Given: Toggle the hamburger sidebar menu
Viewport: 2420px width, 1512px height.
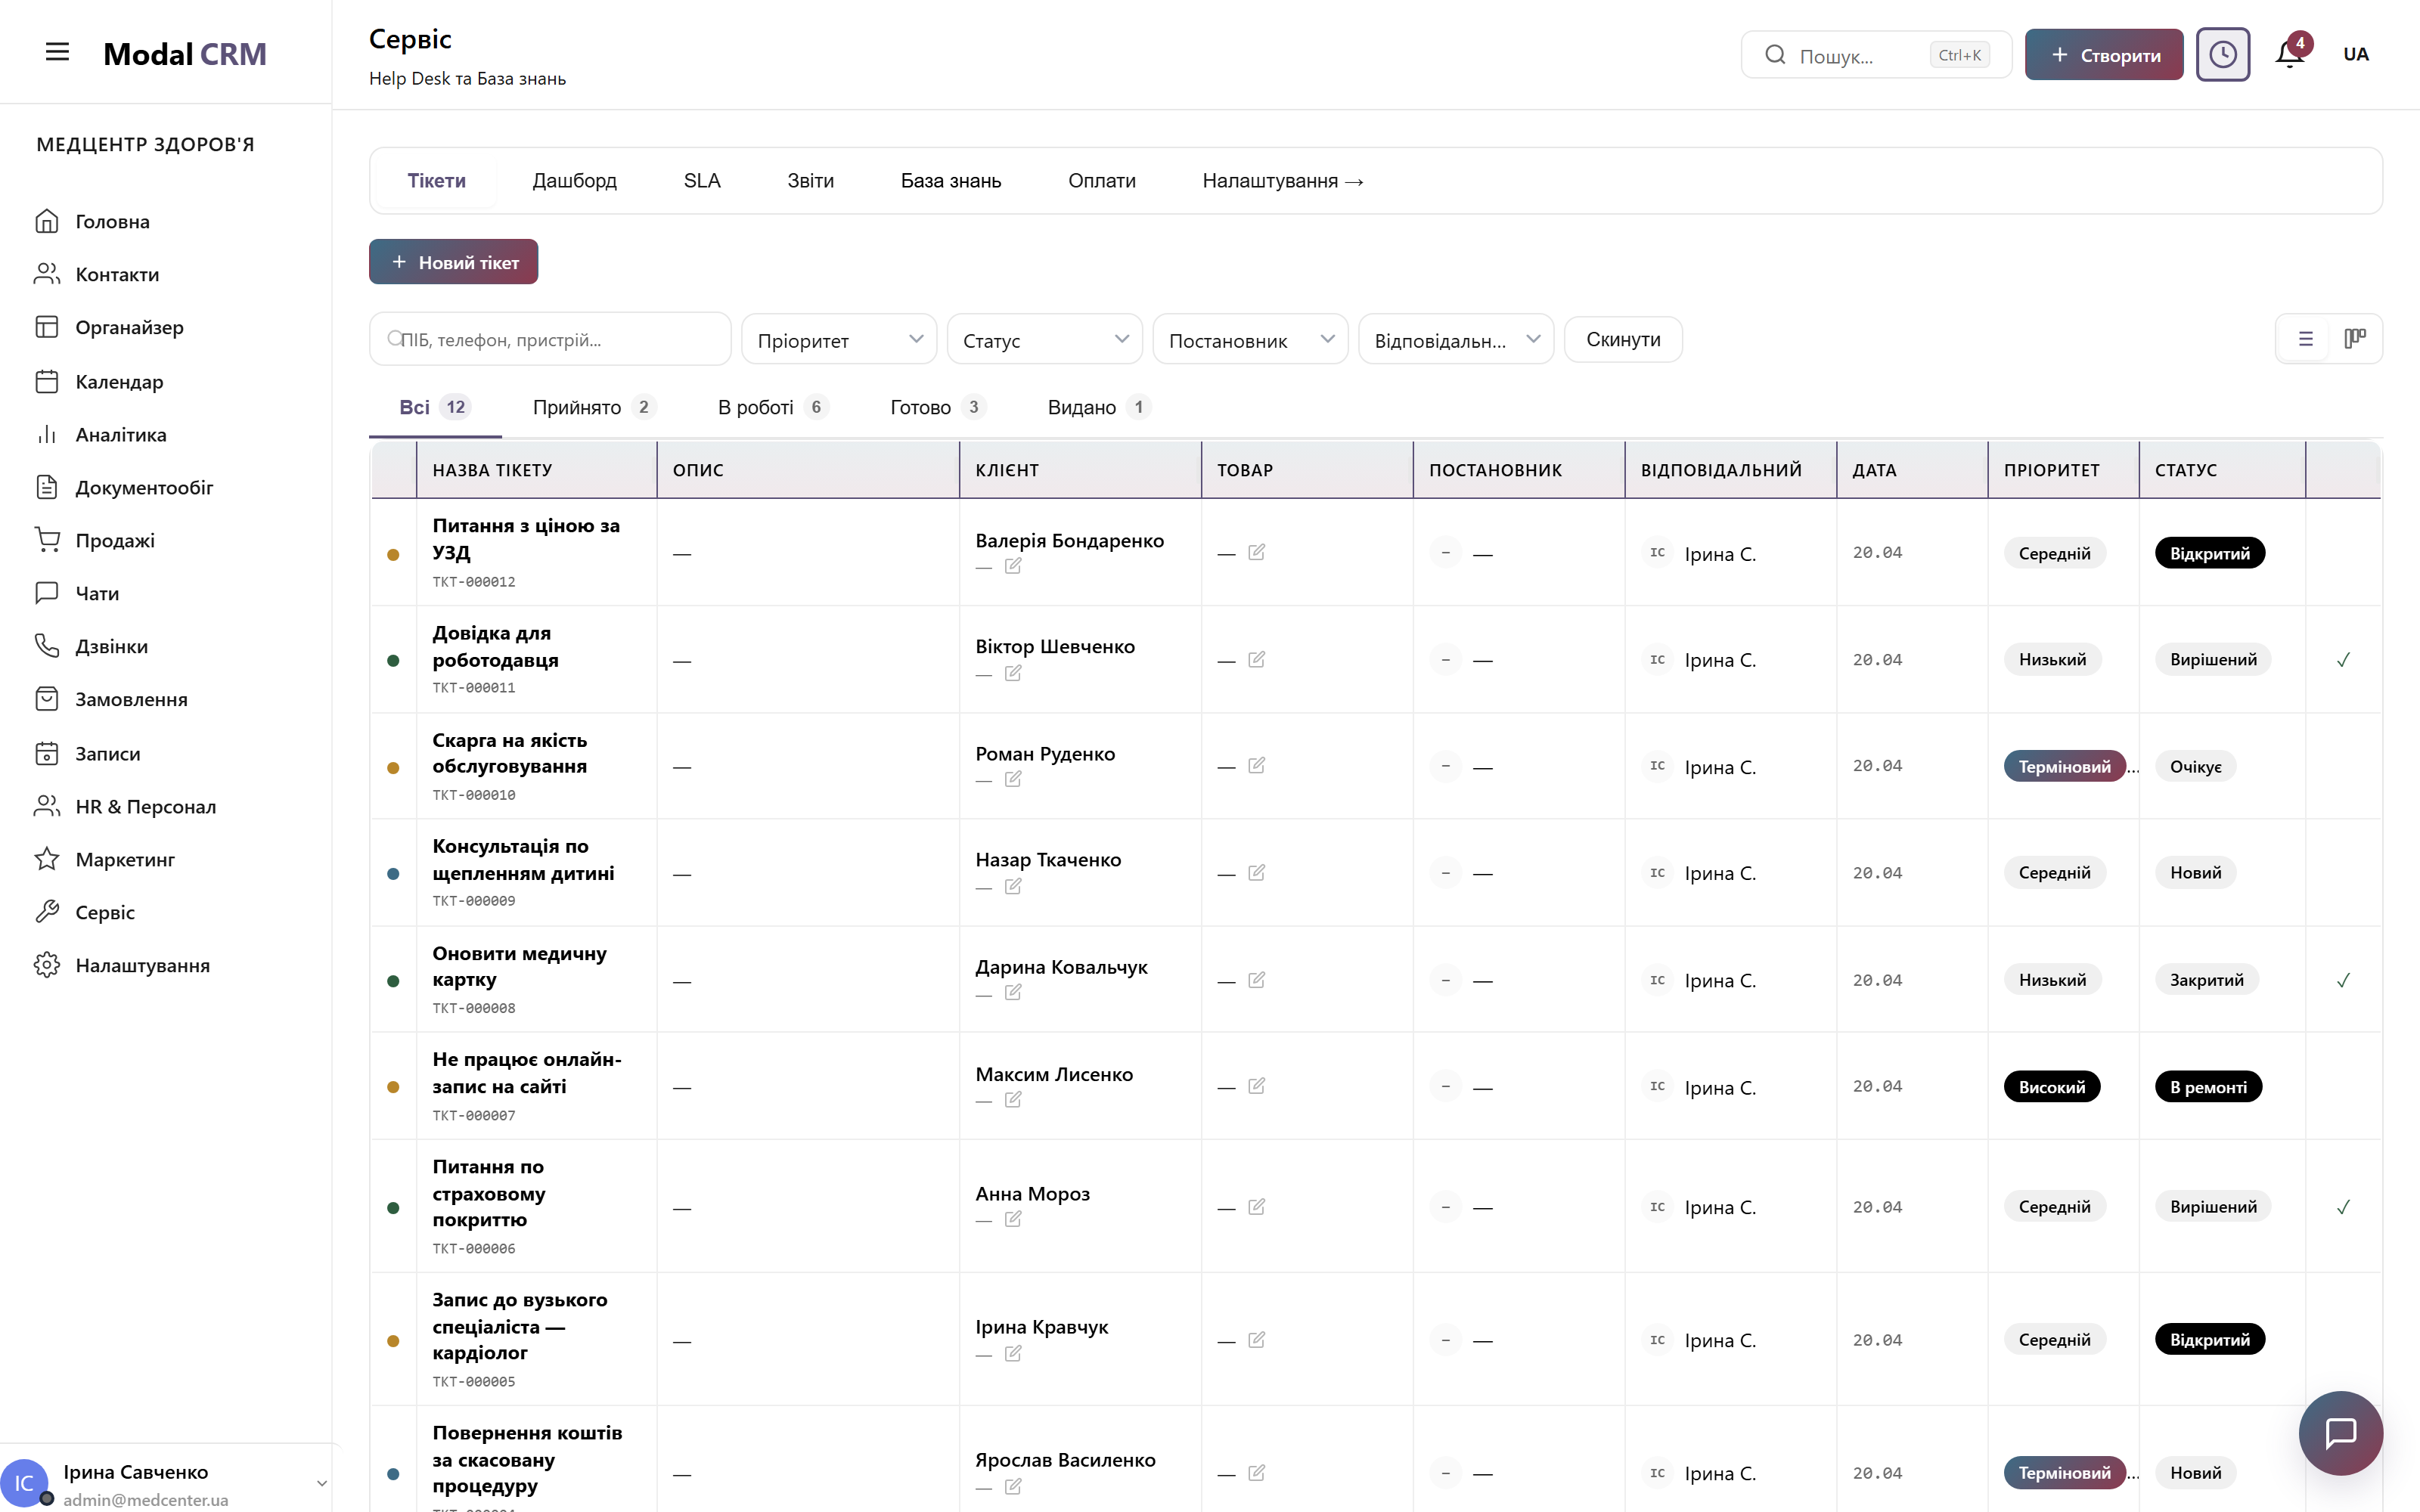Looking at the screenshot, I should tap(57, 53).
